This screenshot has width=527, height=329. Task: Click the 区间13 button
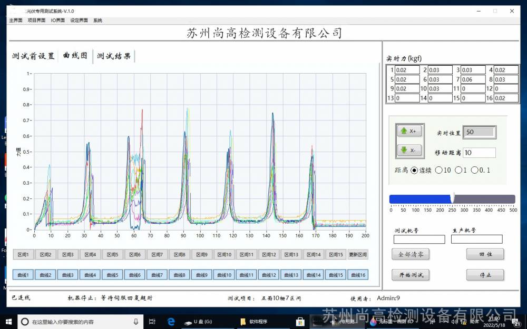point(291,254)
